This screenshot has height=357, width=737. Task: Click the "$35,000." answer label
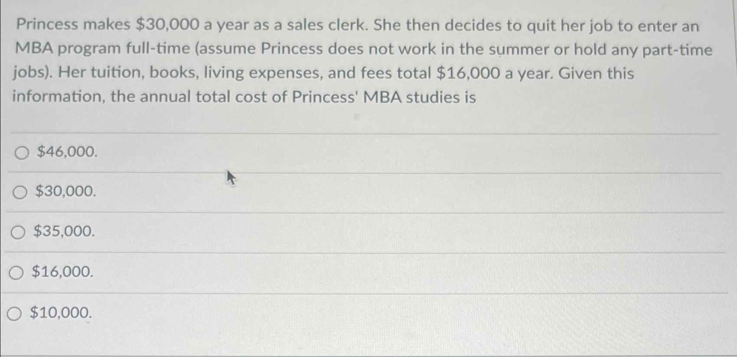[62, 232]
